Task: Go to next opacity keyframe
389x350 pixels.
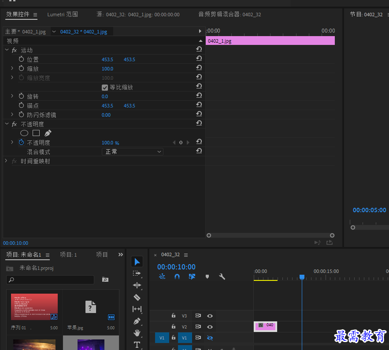Action: [188, 143]
